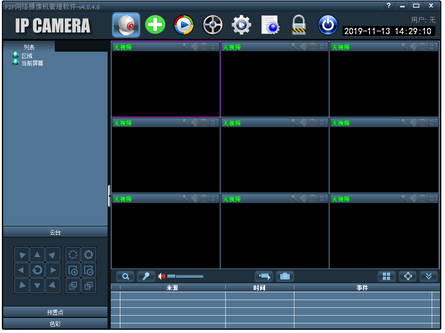The image size is (445, 333).
Task: Exit the software with the power icon
Action: 328,25
